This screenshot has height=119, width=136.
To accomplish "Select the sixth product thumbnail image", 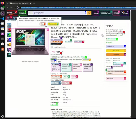I will [x=9, y=50].
